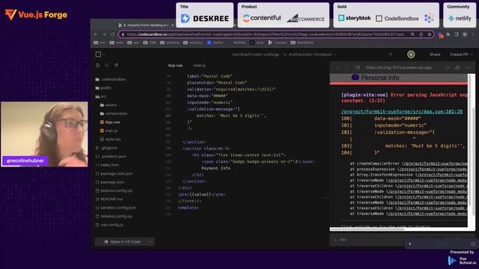
Task: Expand the Open in VS Code dropdown arrow
Action: [150, 241]
